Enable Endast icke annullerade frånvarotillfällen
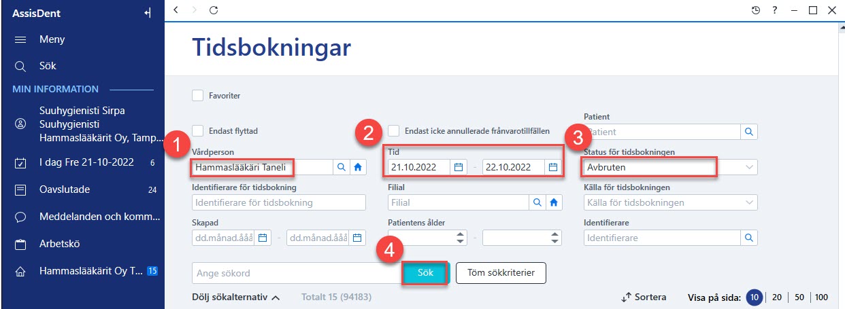This screenshot has height=309, width=845. (394, 131)
